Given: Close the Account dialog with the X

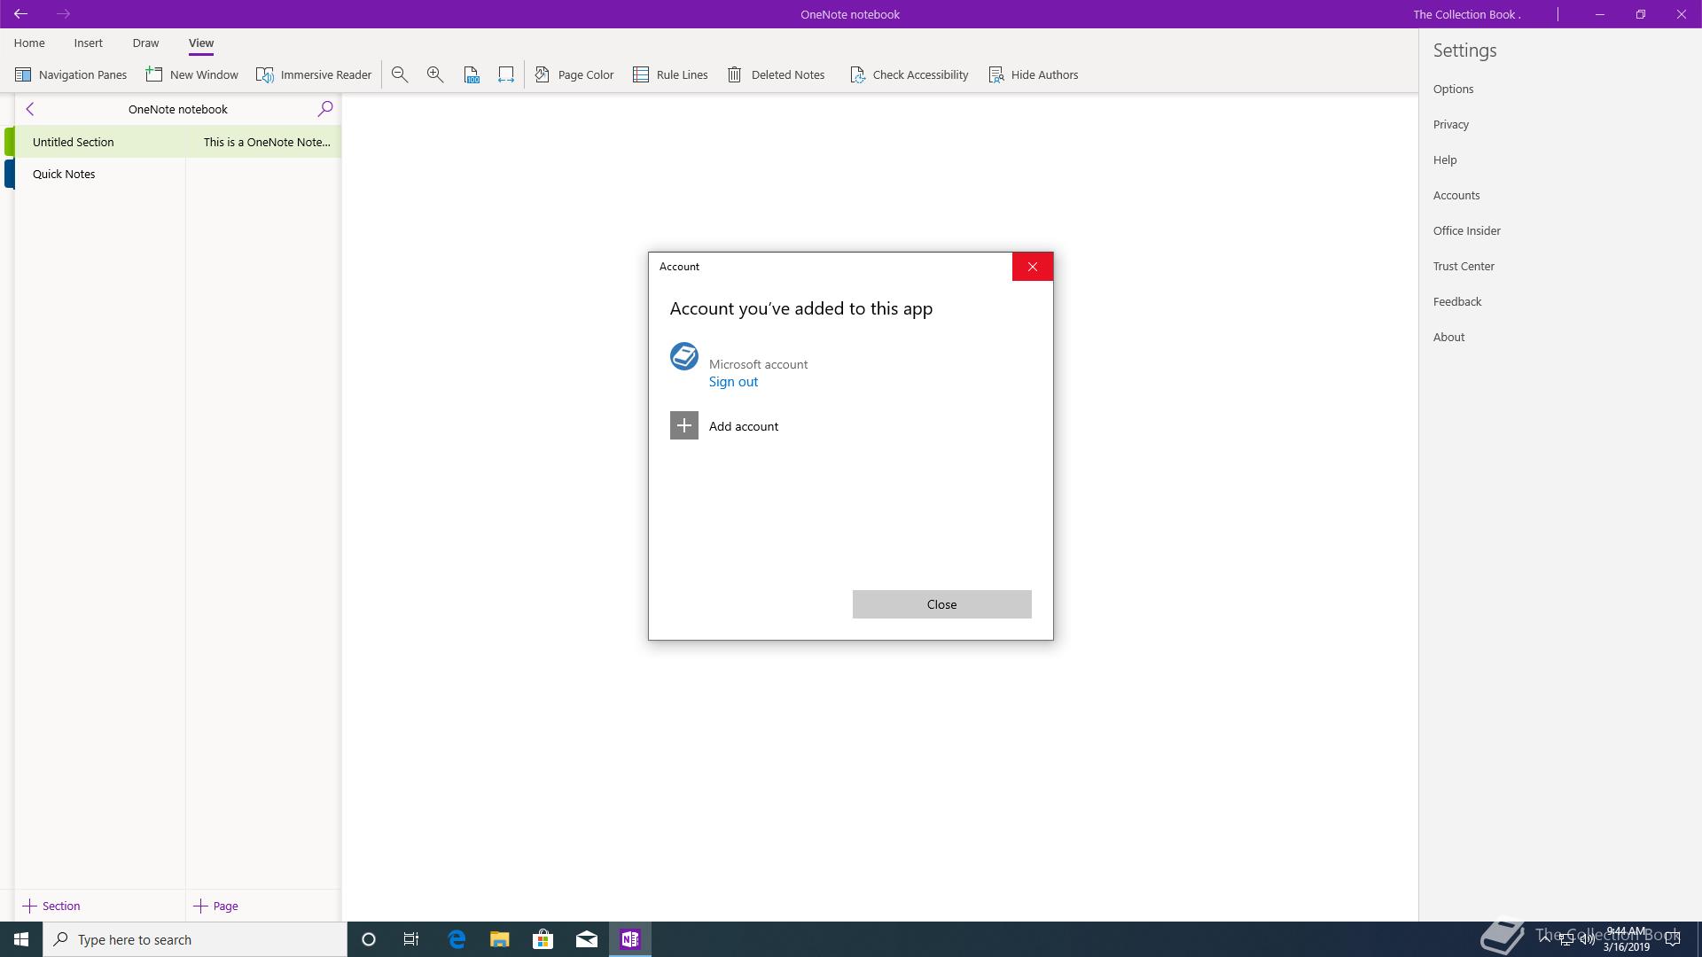Looking at the screenshot, I should click(x=1033, y=267).
